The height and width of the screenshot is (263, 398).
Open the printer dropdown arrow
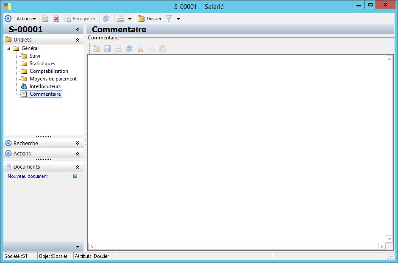tap(130, 19)
